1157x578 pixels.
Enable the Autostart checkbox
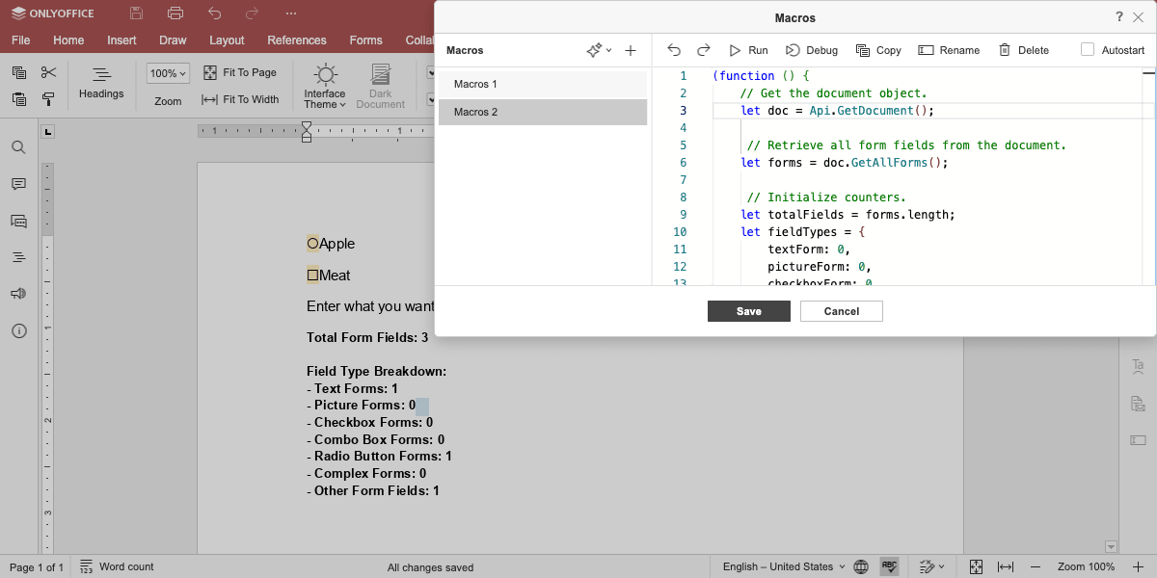[x=1088, y=50]
